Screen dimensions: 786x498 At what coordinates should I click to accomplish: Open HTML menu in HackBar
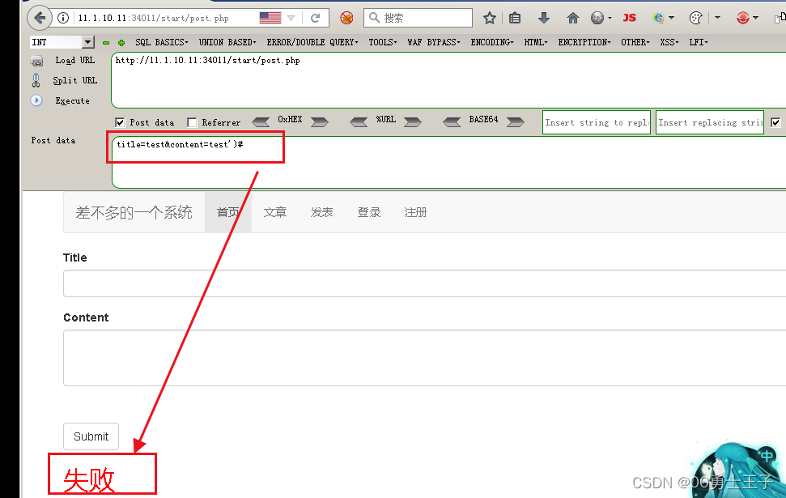[x=536, y=42]
